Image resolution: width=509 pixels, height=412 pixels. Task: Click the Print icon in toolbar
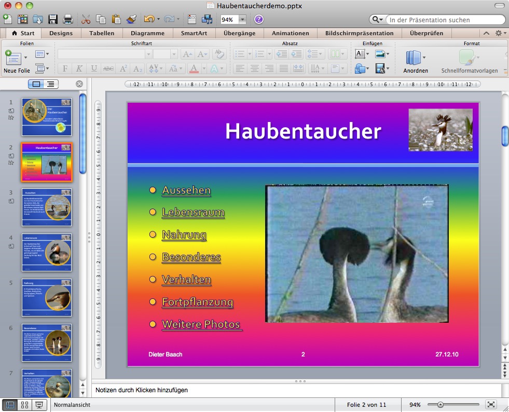(x=67, y=20)
